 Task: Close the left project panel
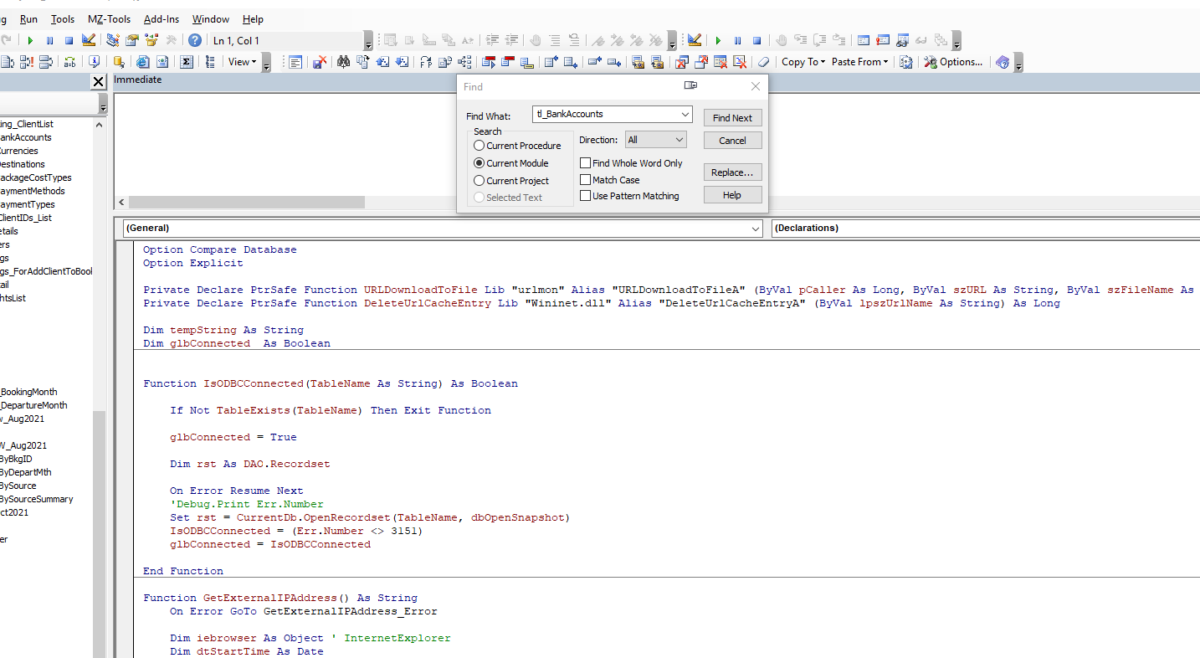tap(98, 81)
